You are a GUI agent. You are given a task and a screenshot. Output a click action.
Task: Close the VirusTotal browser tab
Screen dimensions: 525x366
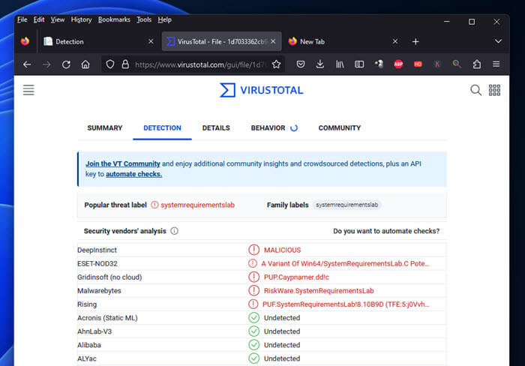tap(273, 41)
